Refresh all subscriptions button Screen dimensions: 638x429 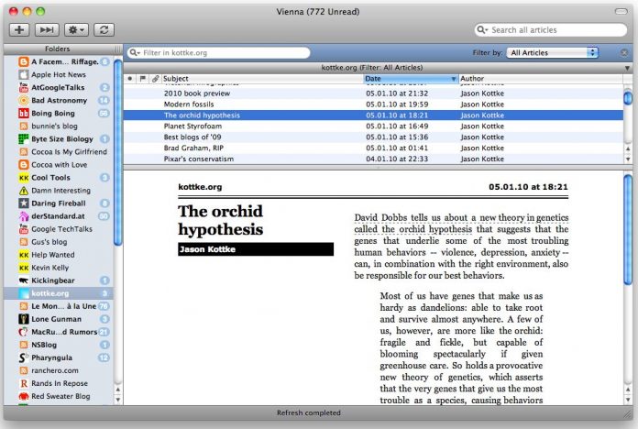click(104, 29)
